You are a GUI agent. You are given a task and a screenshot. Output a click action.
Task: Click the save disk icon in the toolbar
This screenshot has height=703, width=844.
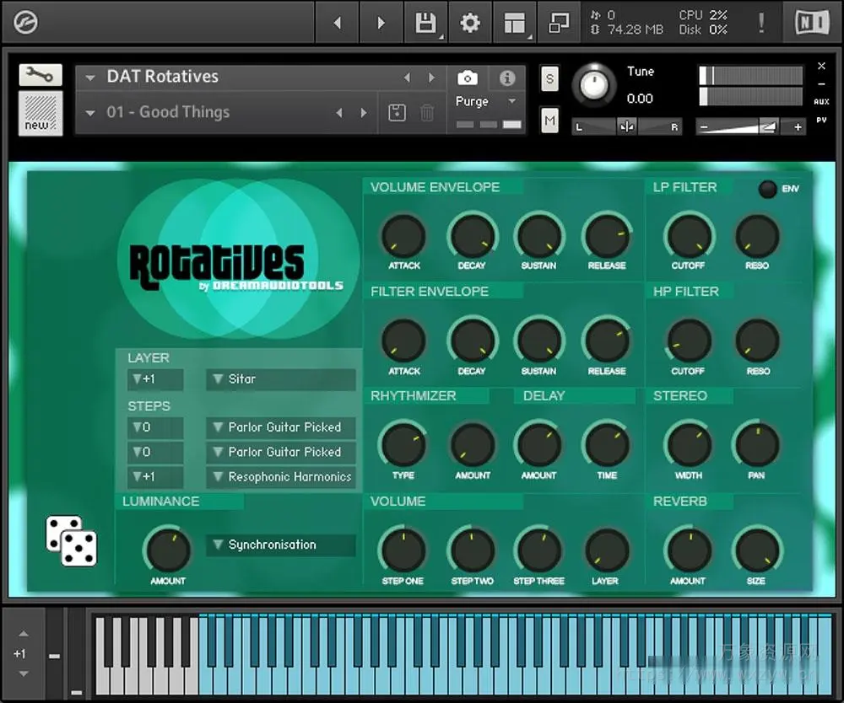coord(425,24)
